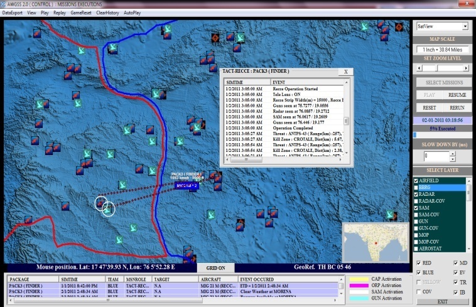Toggle the EV checkbox
This screenshot has height=307, width=476.
[x=456, y=272]
